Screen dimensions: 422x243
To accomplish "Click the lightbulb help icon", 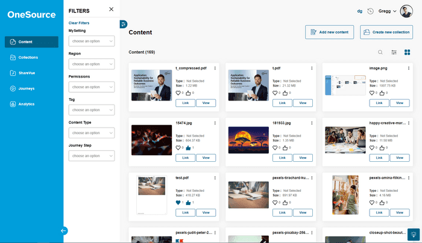I will [414, 235].
